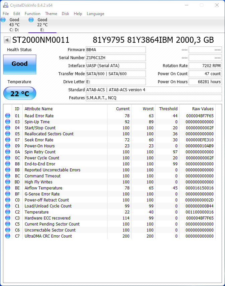Click the status icon for High Fly Writes
This screenshot has width=225, height=286.
(x=8, y=182)
